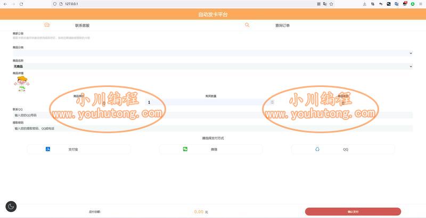Click the 请选择支付方式 heading text
Viewport: 426px width, 218px height.
coord(212,138)
